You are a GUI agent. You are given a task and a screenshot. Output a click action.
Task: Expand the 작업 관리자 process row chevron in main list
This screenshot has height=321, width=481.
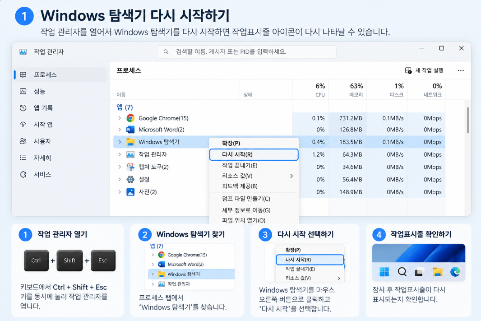click(120, 154)
